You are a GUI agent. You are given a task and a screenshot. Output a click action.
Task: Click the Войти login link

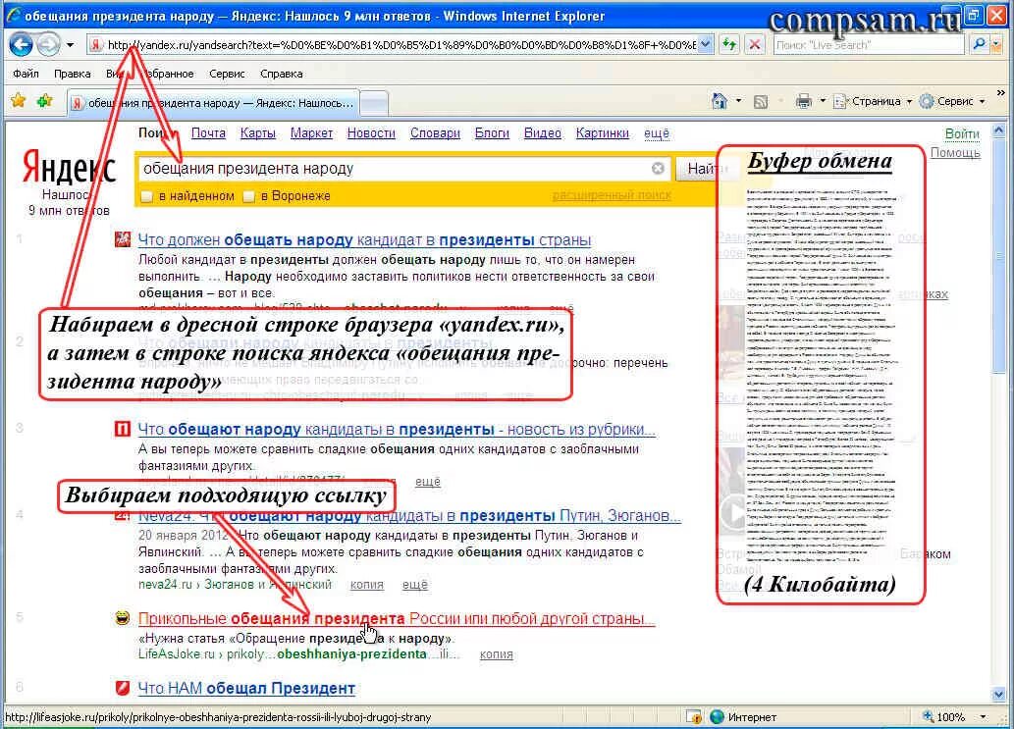[962, 133]
